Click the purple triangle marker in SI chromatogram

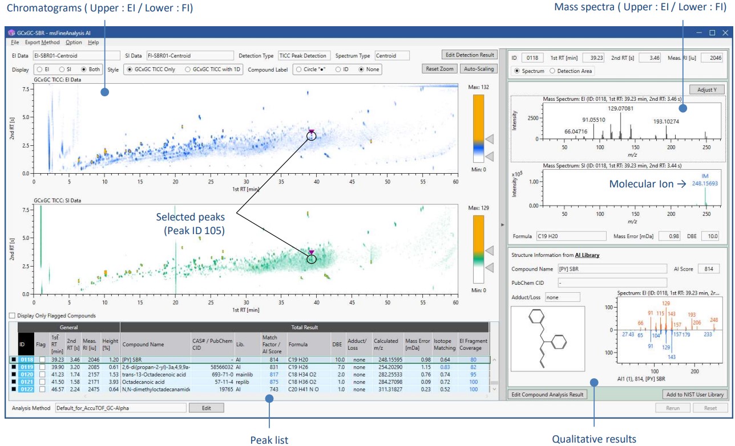coord(312,252)
